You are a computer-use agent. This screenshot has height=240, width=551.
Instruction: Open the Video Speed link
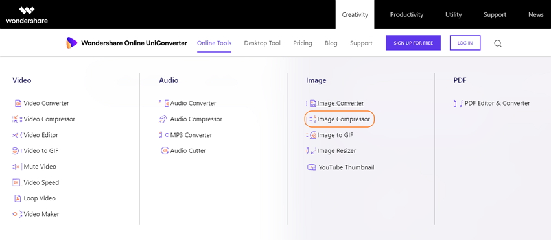coord(41,182)
